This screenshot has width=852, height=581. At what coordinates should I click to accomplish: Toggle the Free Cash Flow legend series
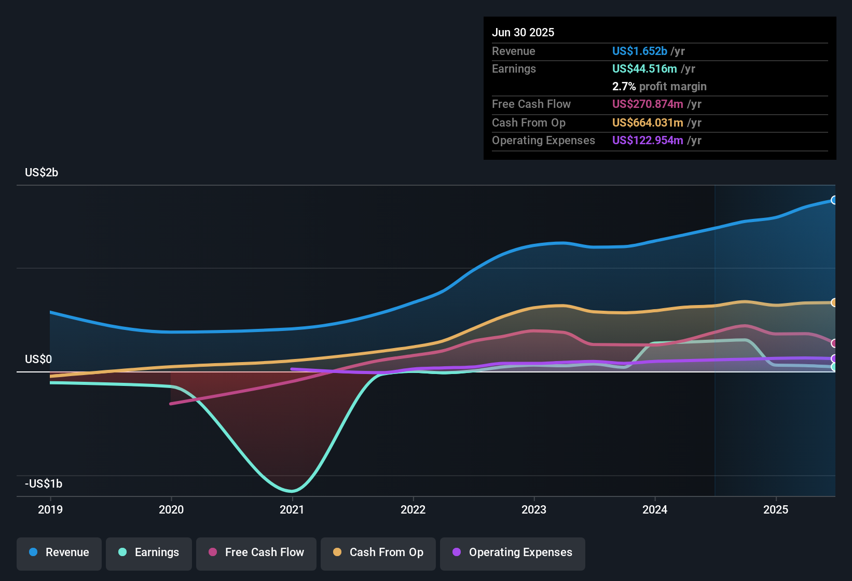[256, 554]
